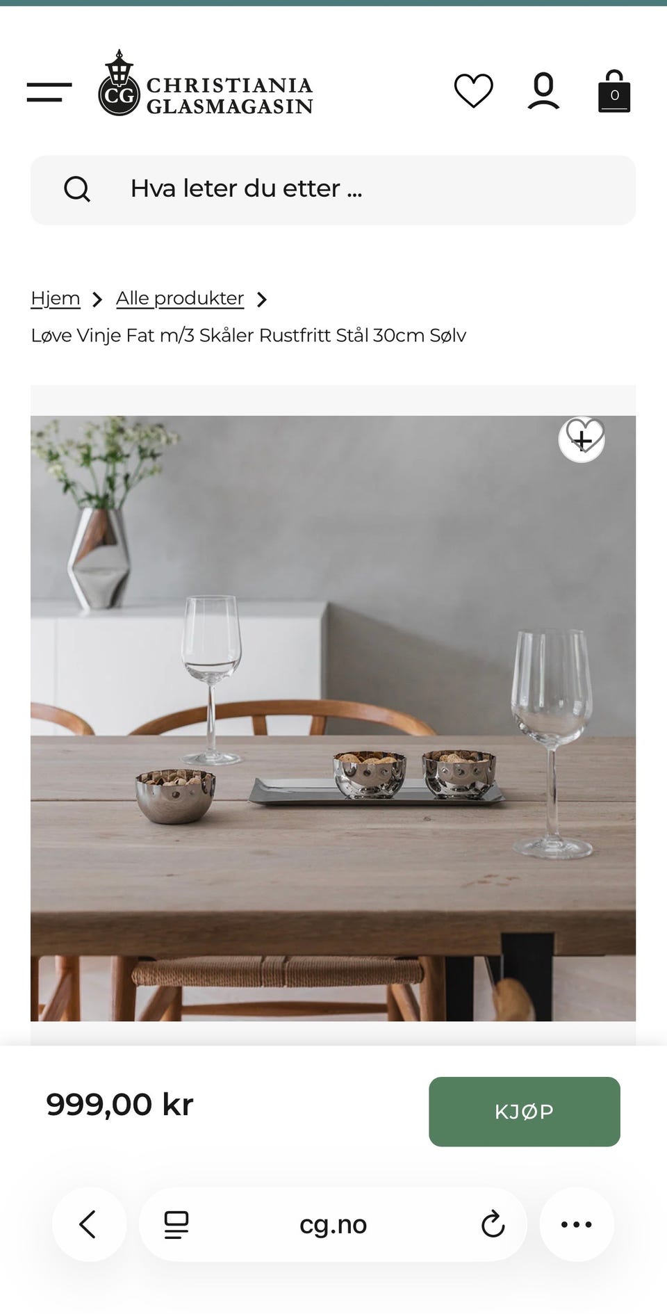
Task: Open the browser tabs overview icon
Action: coord(176,1224)
